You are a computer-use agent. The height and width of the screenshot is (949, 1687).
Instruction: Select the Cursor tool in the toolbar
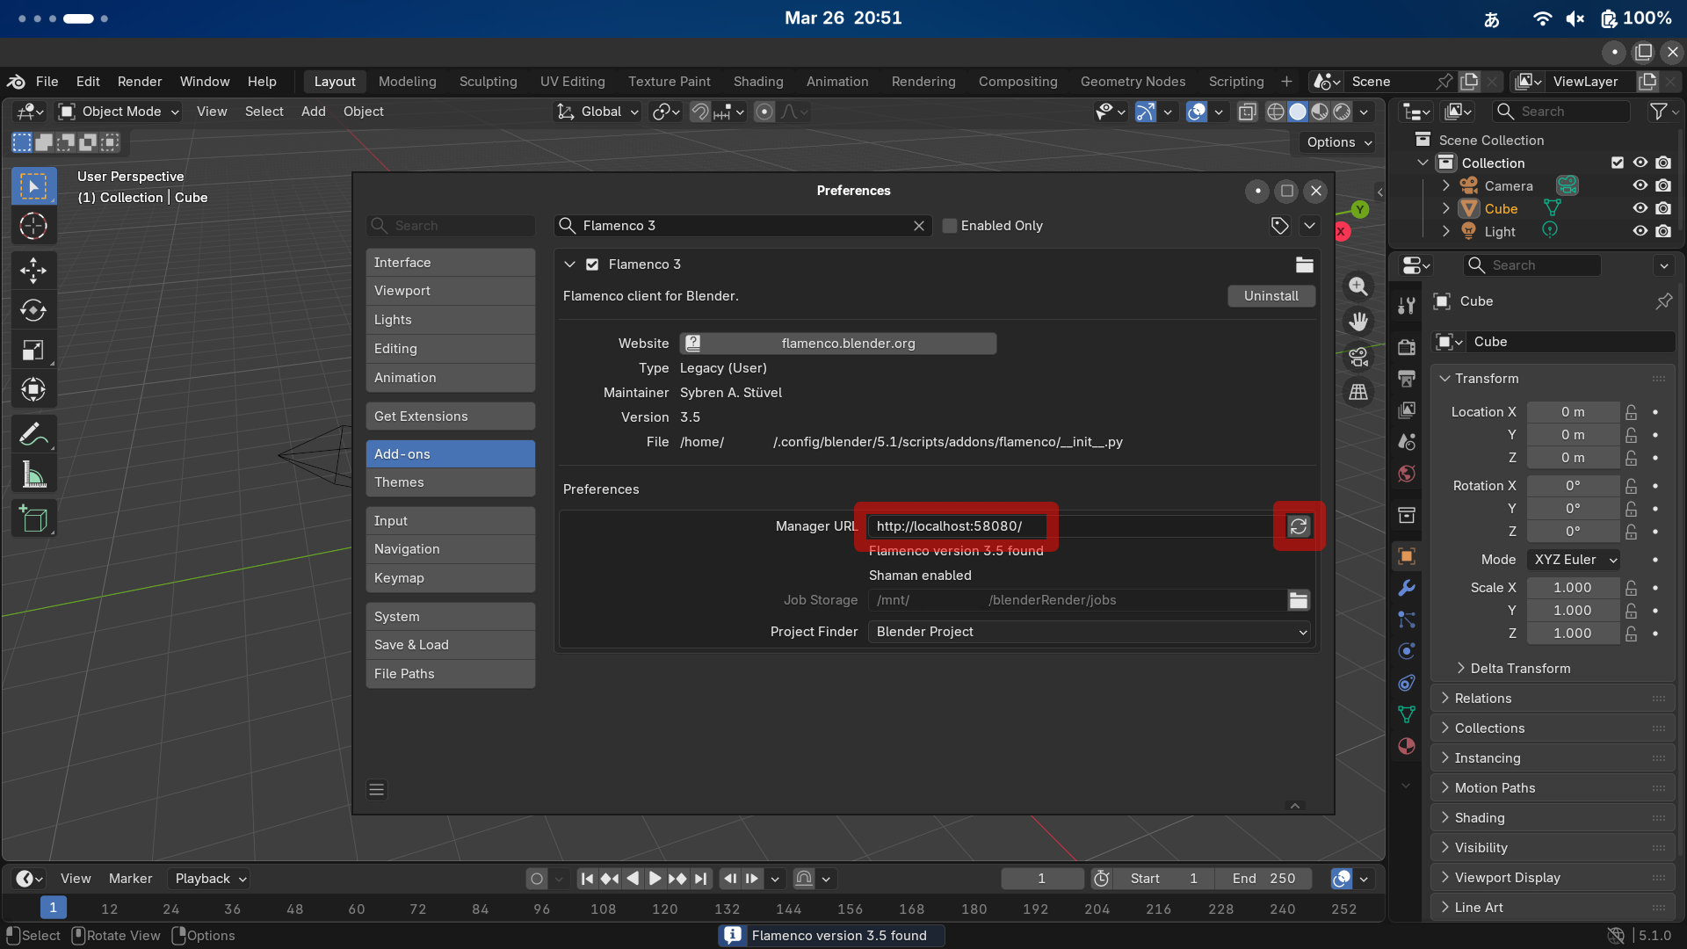[33, 227]
